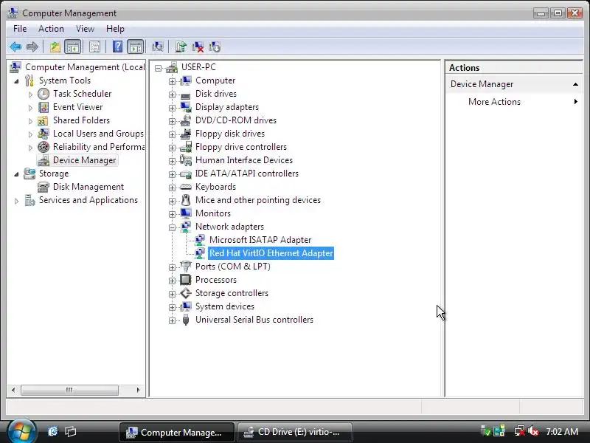Image resolution: width=590 pixels, height=443 pixels.
Task: Expand the Disk drives category
Action: click(172, 95)
